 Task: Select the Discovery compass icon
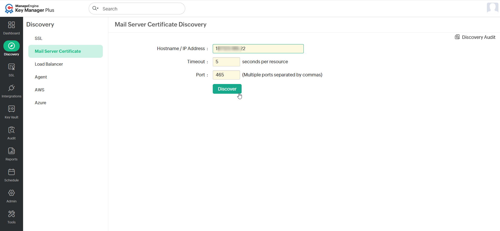(x=12, y=46)
